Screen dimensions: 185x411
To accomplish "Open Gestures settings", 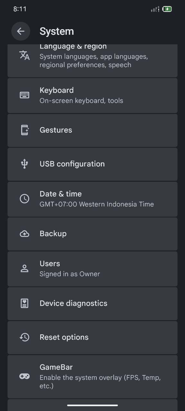I will pyautogui.click(x=92, y=130).
